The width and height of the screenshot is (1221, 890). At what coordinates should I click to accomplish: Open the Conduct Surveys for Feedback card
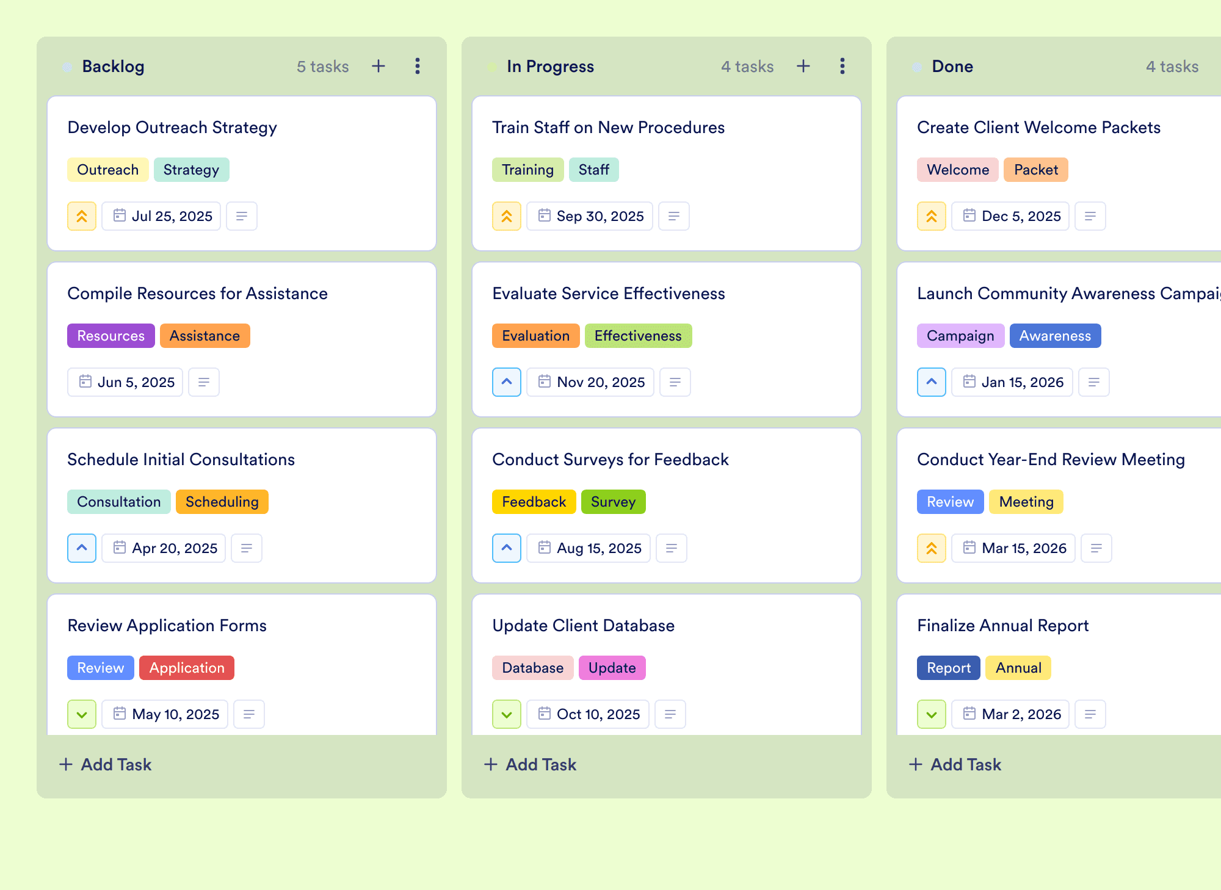[x=610, y=460]
